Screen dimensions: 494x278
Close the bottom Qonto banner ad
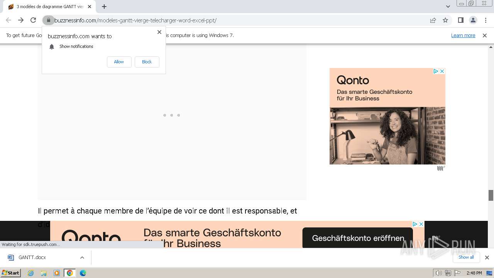[x=421, y=224]
